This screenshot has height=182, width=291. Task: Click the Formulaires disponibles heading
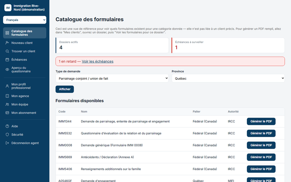tap(80, 101)
